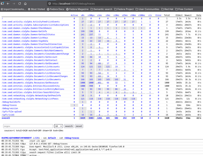Click the reset button
This screenshot has width=203, height=156.
click(79, 126)
